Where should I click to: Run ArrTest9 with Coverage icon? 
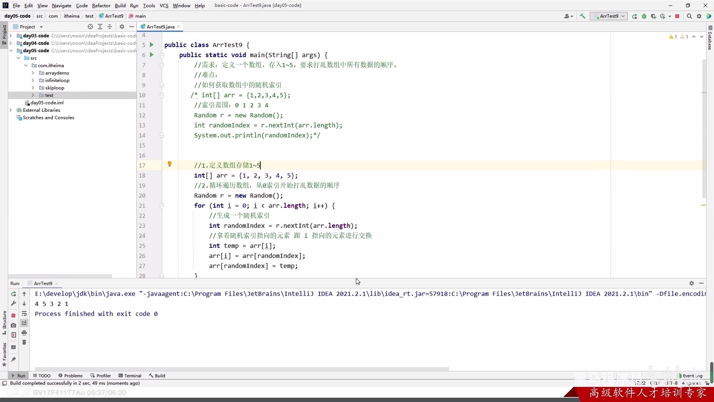pyautogui.click(x=654, y=16)
